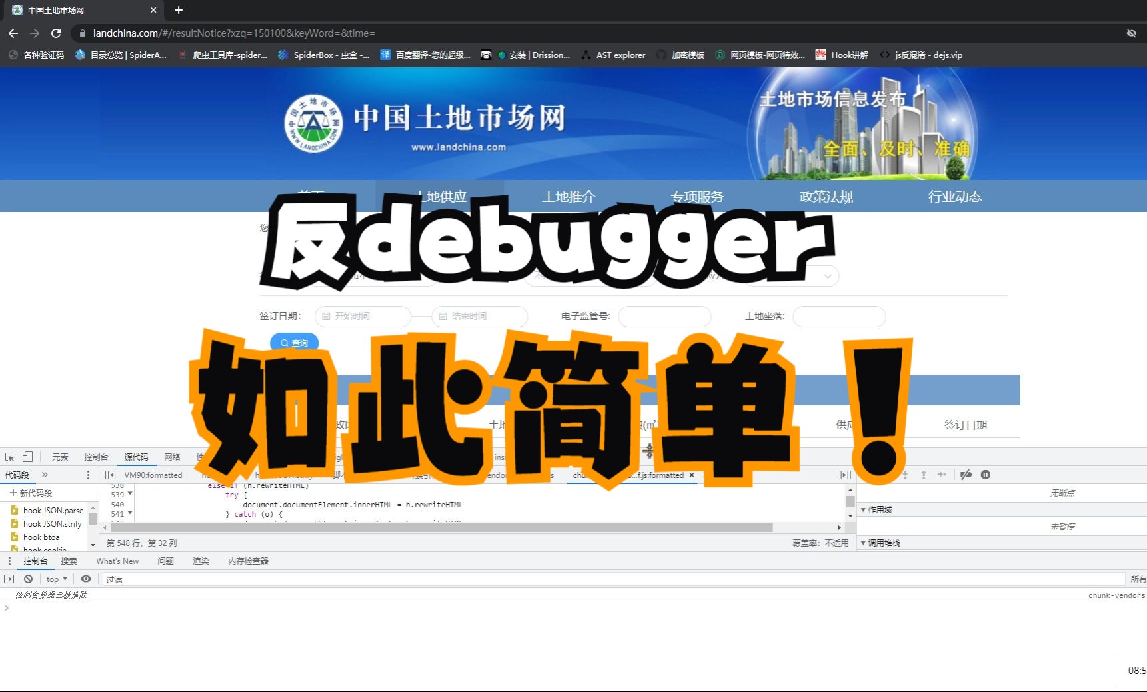Click the 电子监管号 input field
The width and height of the screenshot is (1147, 692).
(x=664, y=316)
